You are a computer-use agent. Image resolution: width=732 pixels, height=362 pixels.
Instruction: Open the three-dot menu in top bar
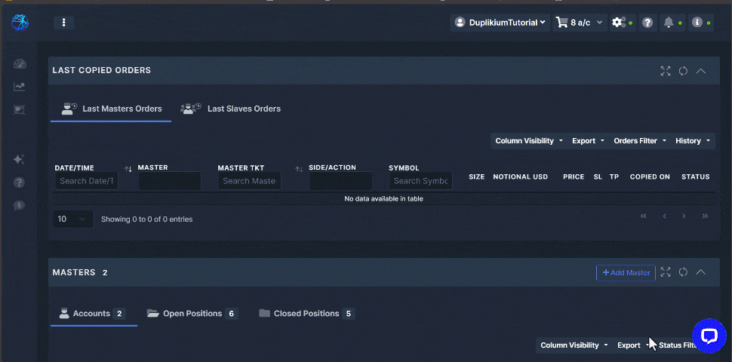pos(63,23)
